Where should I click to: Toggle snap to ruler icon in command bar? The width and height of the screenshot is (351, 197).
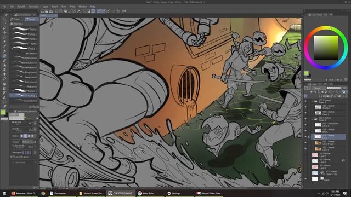(x=99, y=11)
